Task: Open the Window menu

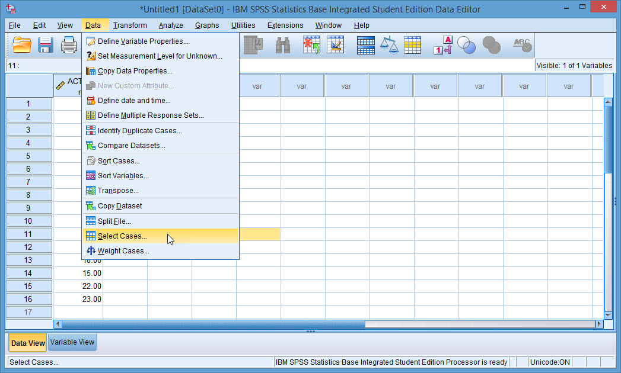Action: click(x=329, y=25)
